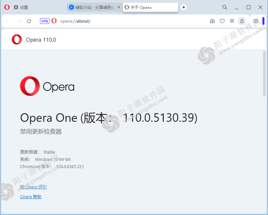Select the Opera One version heading text
268x215 pixels.
pyautogui.click(x=109, y=118)
